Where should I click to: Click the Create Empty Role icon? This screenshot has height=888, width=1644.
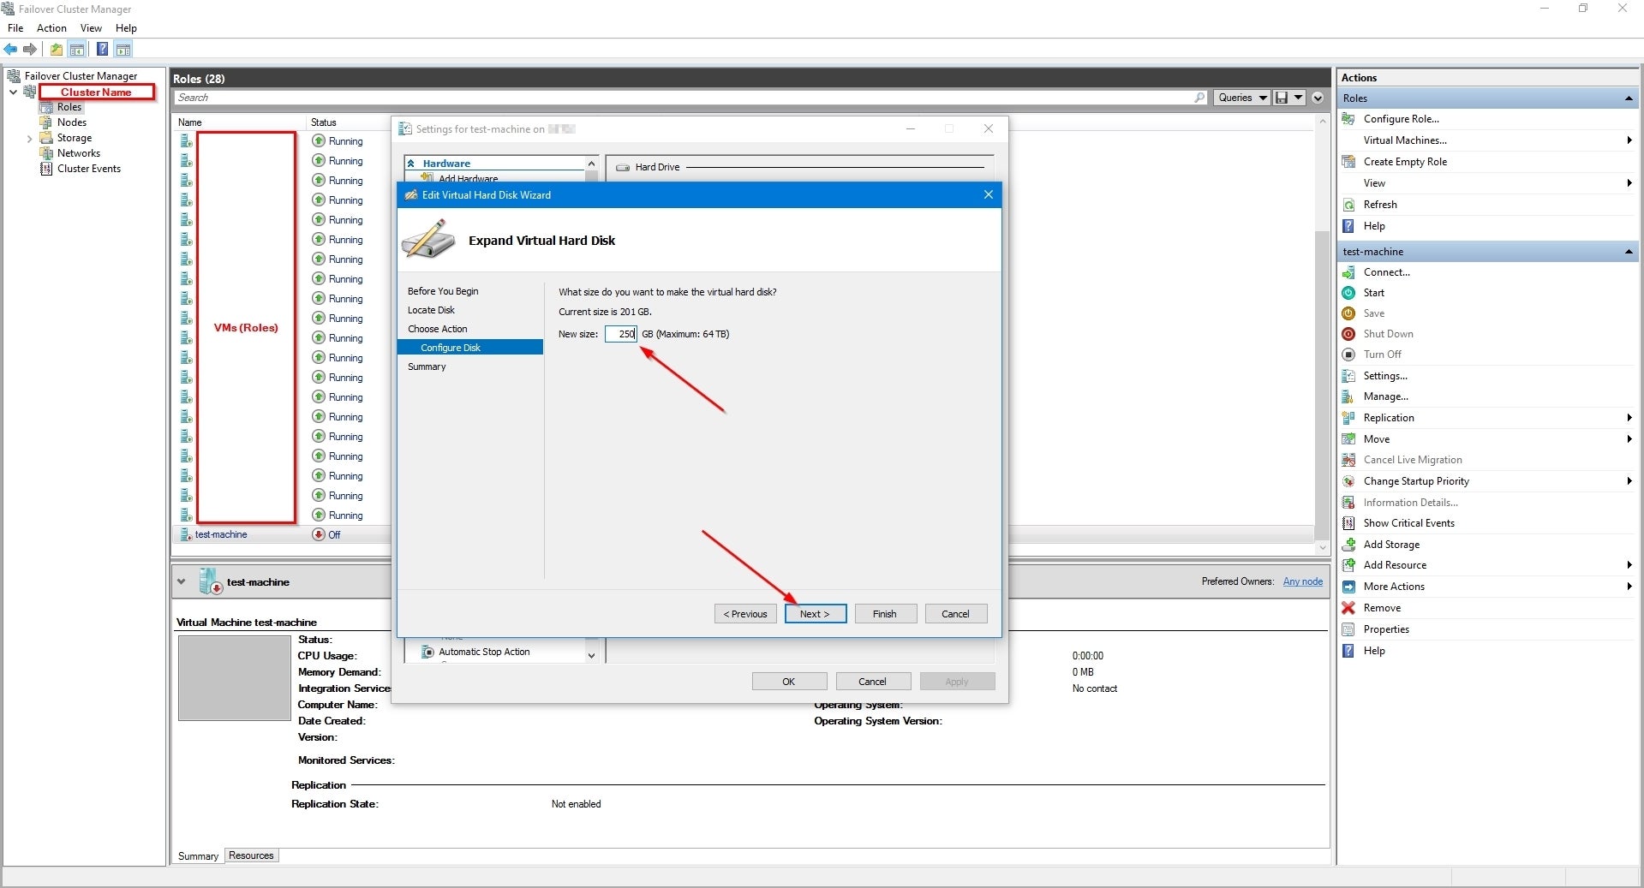[x=1348, y=162]
